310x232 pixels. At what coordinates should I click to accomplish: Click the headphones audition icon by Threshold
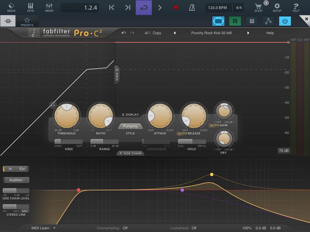coord(53,105)
